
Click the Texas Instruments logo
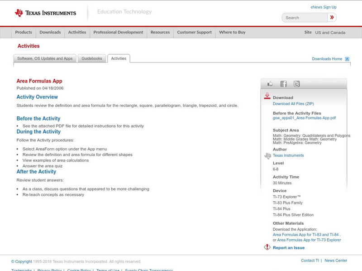click(45, 13)
